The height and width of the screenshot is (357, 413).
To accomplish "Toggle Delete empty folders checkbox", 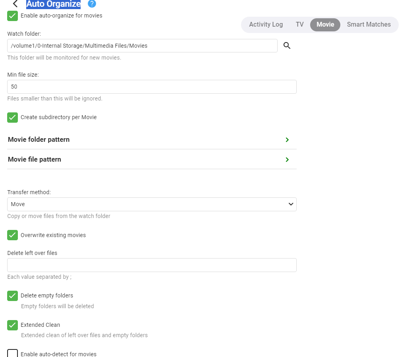I will click(12, 295).
